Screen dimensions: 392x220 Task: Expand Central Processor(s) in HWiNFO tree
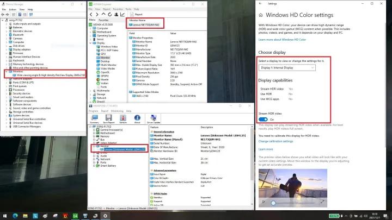(x=94, y=130)
